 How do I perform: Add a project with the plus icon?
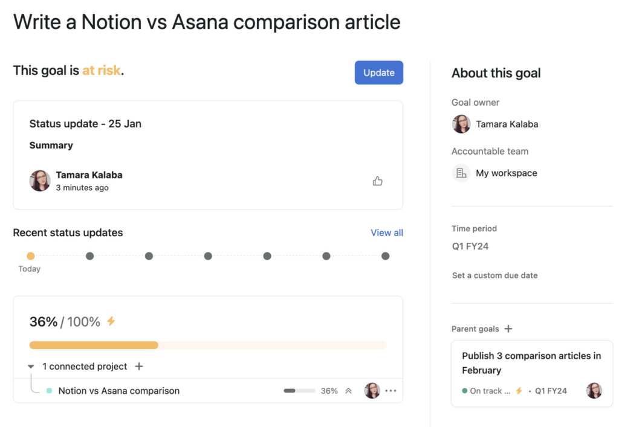tap(138, 366)
